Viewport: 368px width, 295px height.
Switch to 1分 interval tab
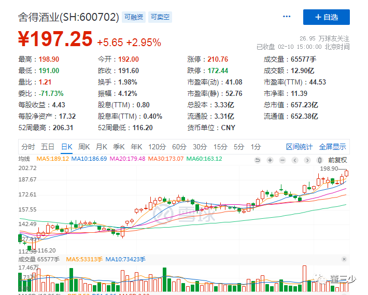pyautogui.click(x=256, y=147)
